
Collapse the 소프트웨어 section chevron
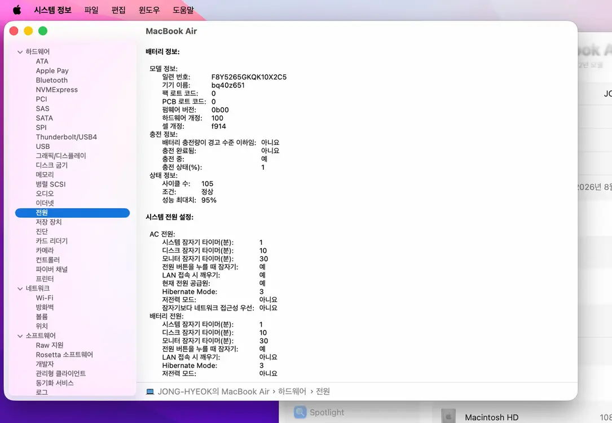coord(20,336)
